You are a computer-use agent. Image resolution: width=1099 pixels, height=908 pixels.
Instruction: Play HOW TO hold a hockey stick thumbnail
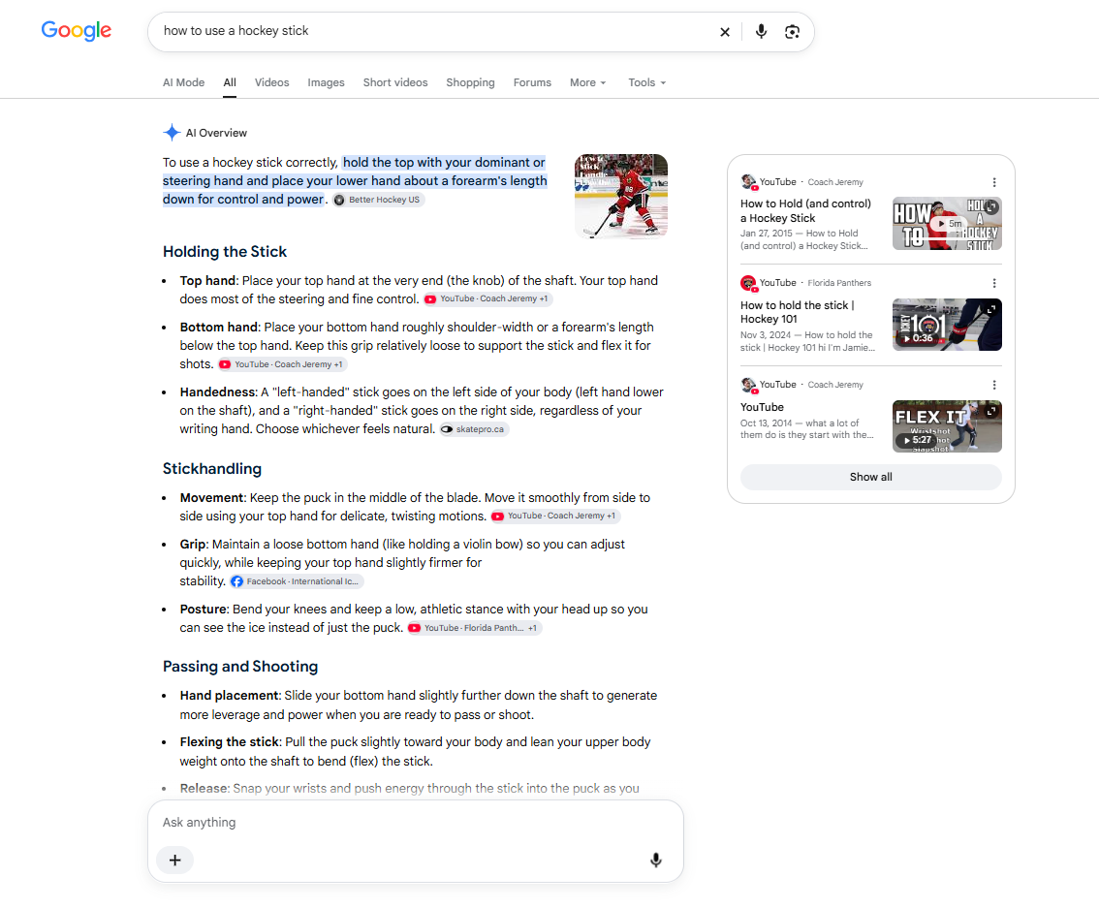pos(947,224)
